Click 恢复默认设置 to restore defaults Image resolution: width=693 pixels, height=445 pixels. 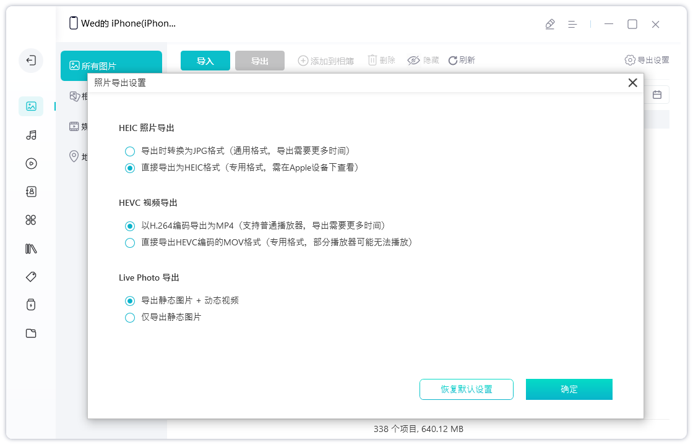[466, 389]
